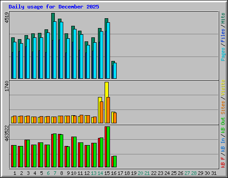The image size is (228, 178).
Task: Click green weekend day 27 label
Action: coord(187,173)
